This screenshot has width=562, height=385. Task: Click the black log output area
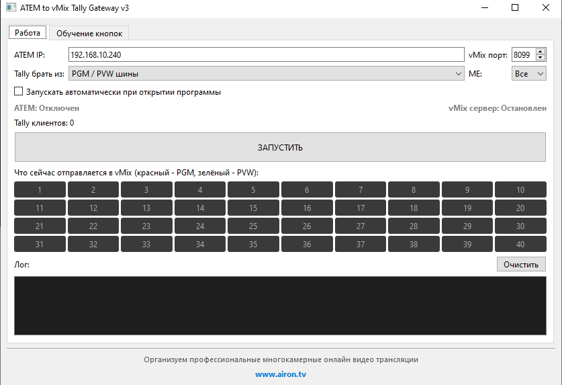coord(280,306)
